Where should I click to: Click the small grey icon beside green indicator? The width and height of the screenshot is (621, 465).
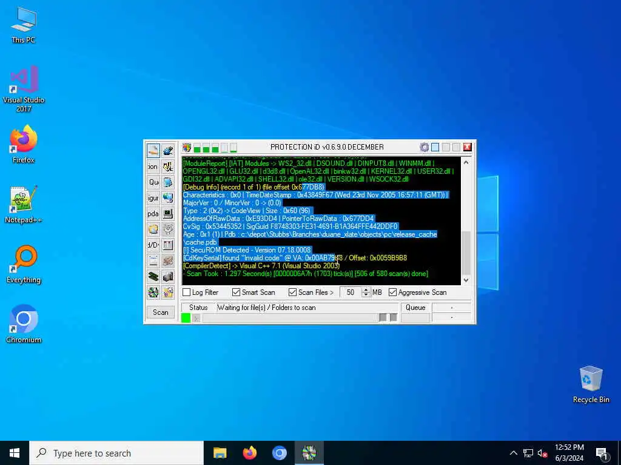[196, 317]
